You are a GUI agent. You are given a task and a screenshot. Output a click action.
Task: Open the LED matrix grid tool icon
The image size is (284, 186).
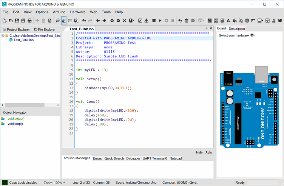point(210,21)
